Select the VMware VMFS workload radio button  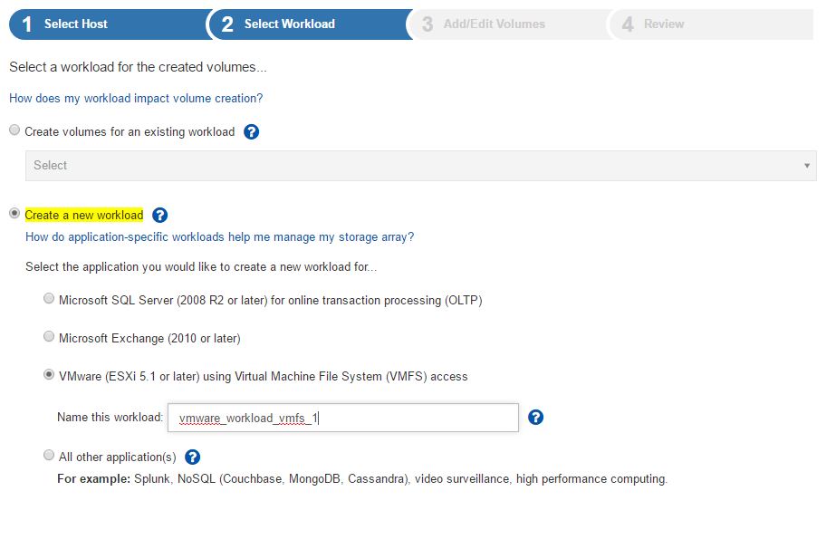(49, 376)
